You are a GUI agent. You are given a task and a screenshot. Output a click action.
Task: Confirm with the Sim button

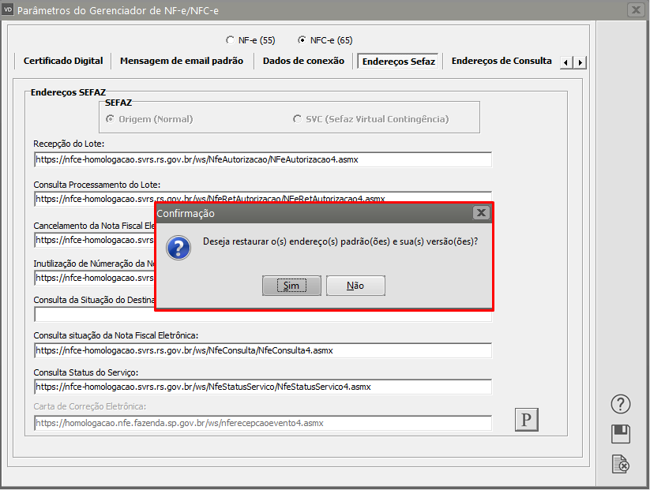[291, 286]
